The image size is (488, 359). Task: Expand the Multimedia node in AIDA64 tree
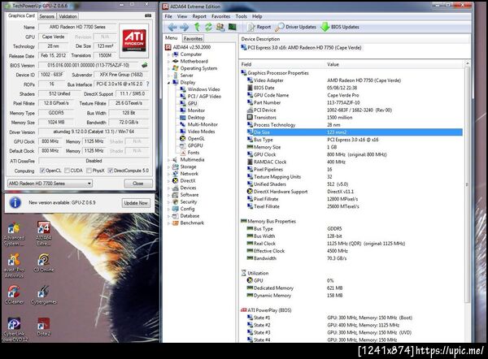tap(169, 160)
